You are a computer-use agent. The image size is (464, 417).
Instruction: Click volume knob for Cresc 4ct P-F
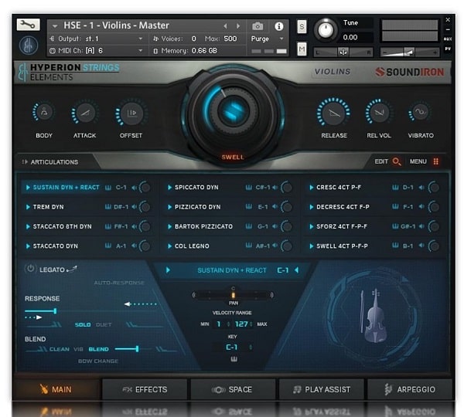(x=434, y=188)
